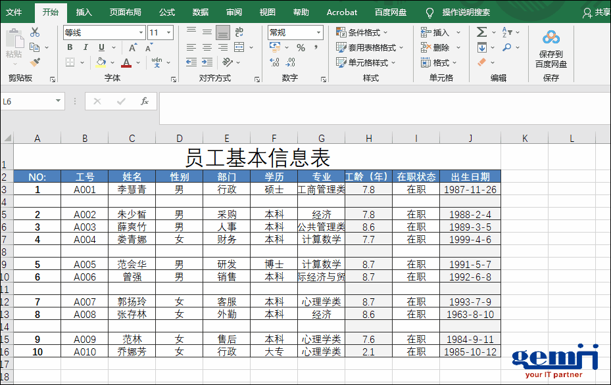Switch to the 插入 ribbon tab
The image size is (611, 385).
tap(84, 12)
